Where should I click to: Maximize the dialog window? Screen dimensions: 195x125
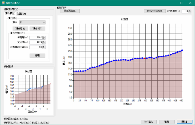(182, 3)
